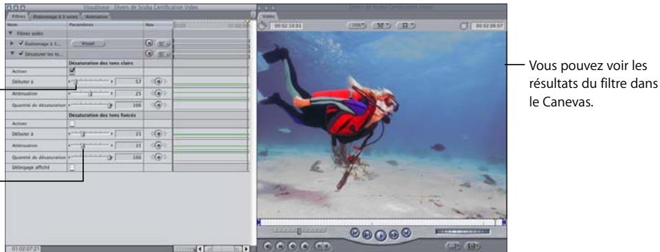Expand the Étalonnage à 3 voies filter
Screen dimensions: 660x252
point(12,43)
